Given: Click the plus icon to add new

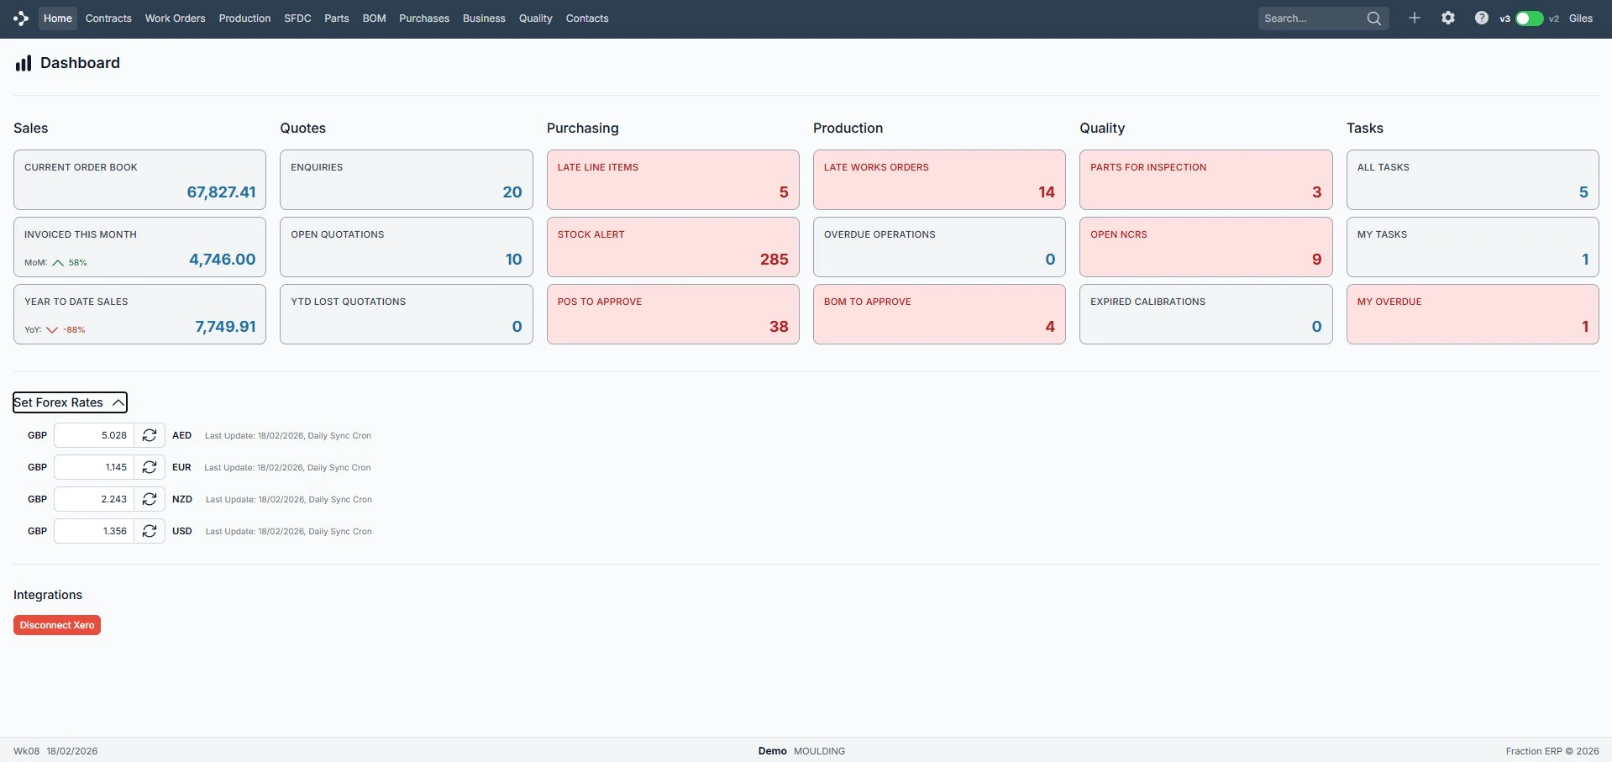Looking at the screenshot, I should tap(1415, 18).
